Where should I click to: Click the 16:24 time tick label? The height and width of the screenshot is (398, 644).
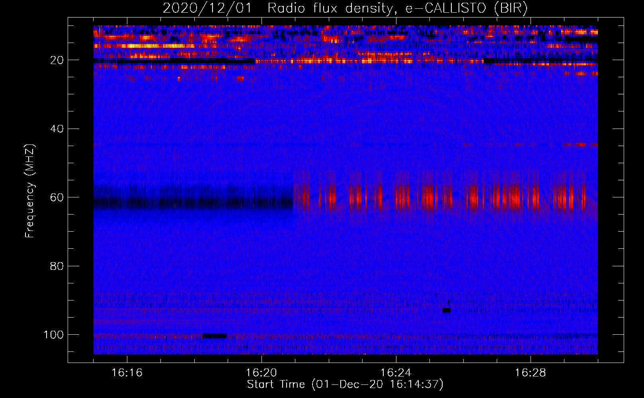point(396,373)
